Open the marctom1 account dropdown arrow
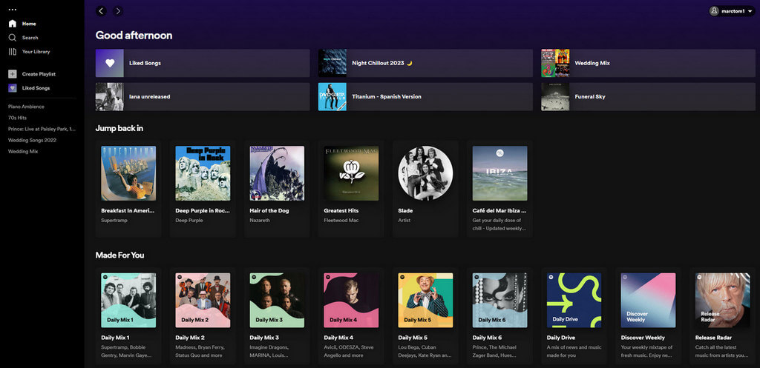 (x=750, y=12)
